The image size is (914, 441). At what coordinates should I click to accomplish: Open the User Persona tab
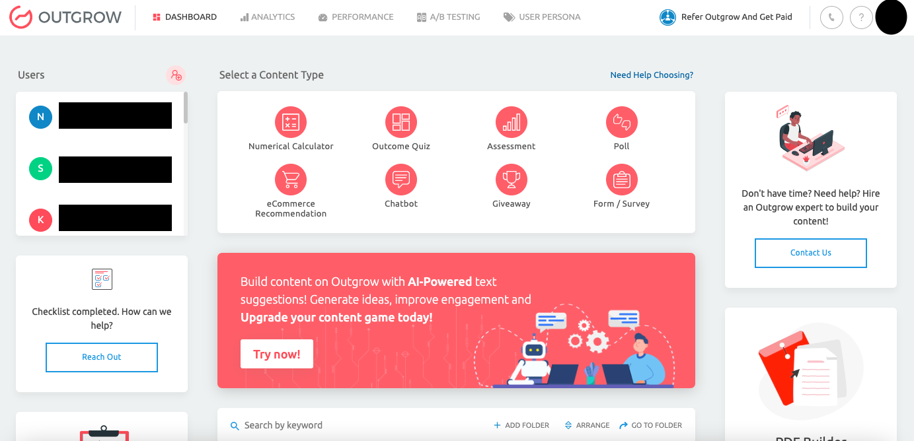542,17
